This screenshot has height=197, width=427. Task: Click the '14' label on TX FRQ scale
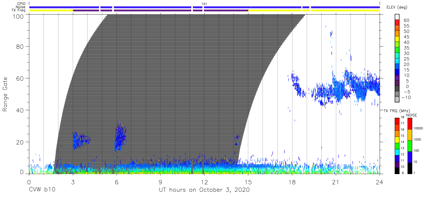point(402,142)
